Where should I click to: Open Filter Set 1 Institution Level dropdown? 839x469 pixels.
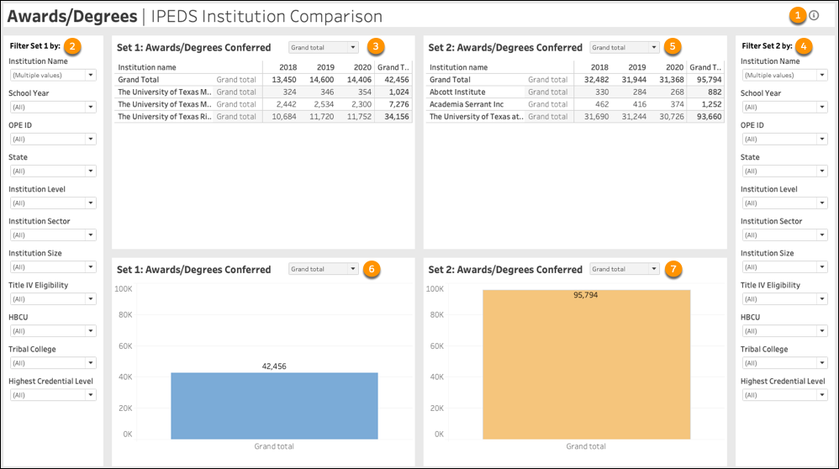53,203
